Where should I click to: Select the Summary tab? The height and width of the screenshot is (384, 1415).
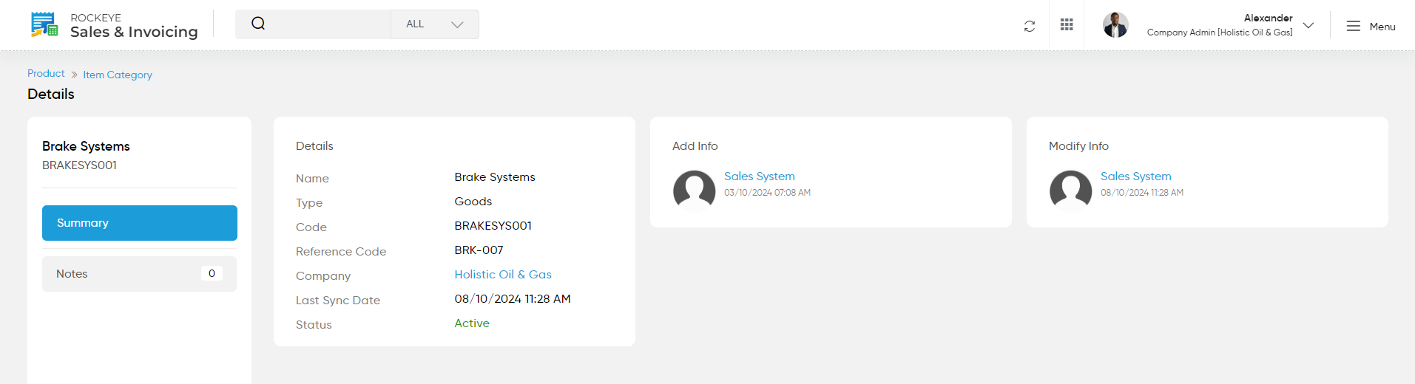[x=140, y=223]
